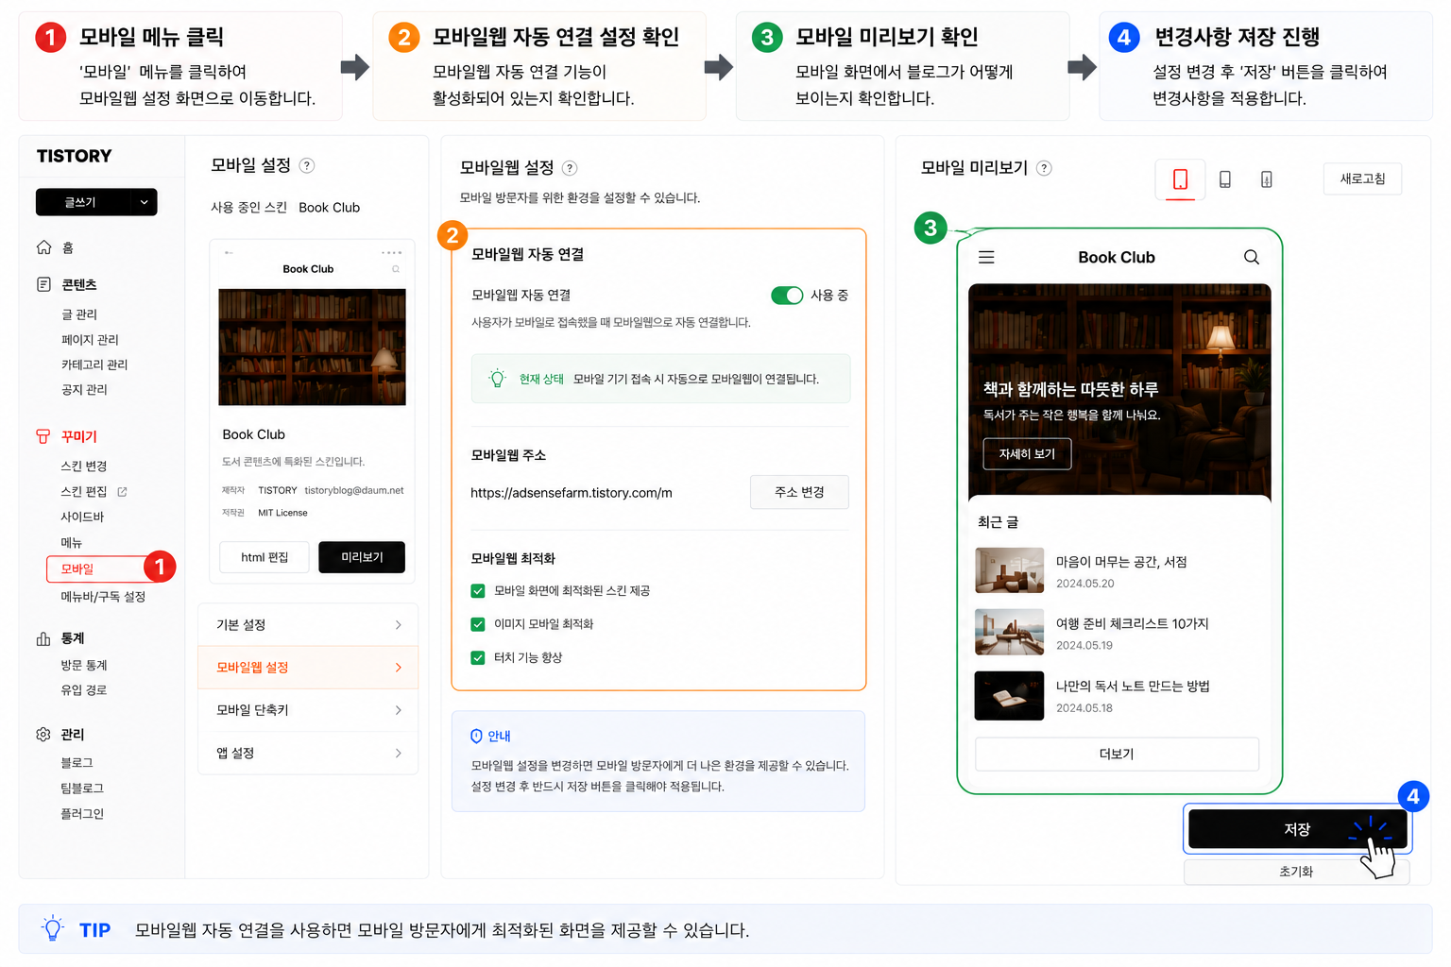The width and height of the screenshot is (1451, 967).
Task: Click the black 미리보기 button
Action: tap(362, 557)
